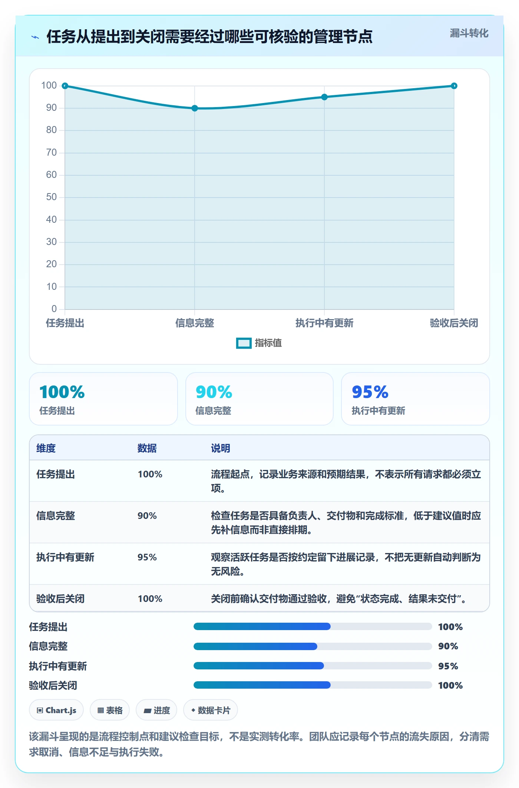
Task: Select the 任务提出 row cell in the table
Action: pyautogui.click(x=56, y=474)
